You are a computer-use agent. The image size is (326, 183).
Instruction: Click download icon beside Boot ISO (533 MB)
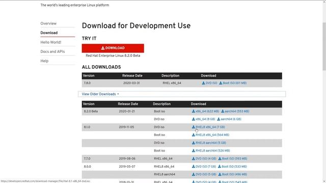coord(220,166)
